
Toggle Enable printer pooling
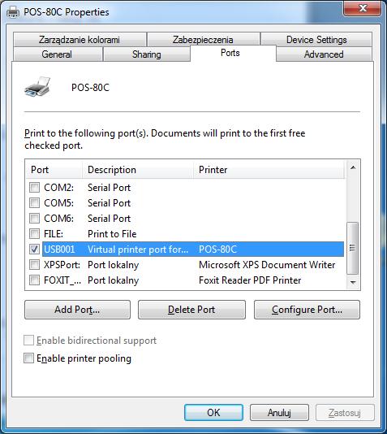(x=28, y=358)
